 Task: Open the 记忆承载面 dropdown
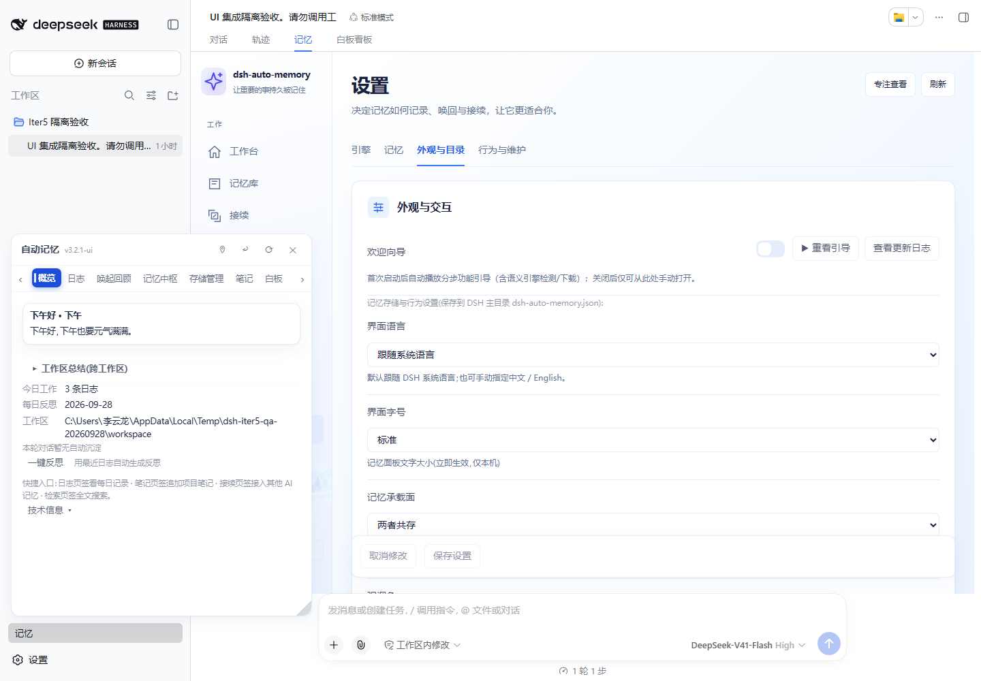(653, 525)
